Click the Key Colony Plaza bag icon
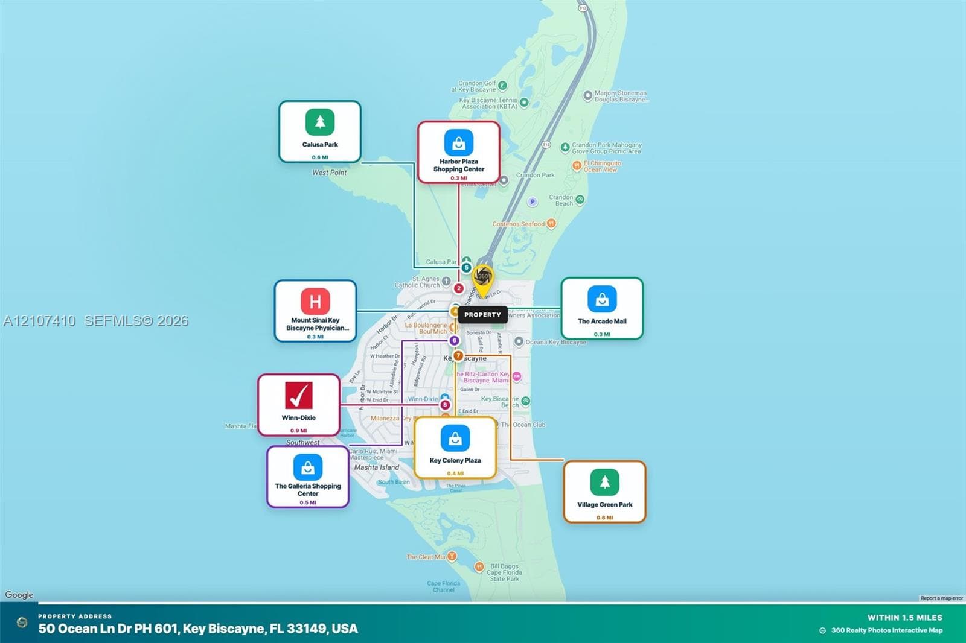The image size is (966, 643). point(455,439)
